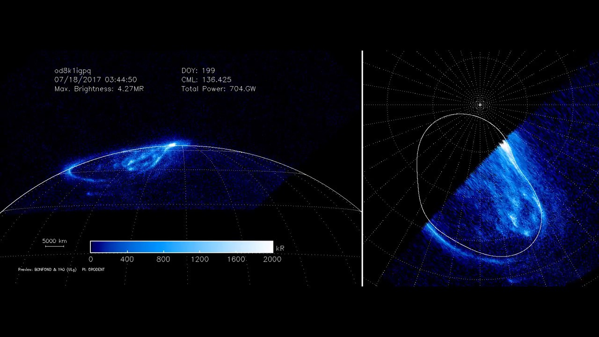This screenshot has height=337, width=599.
Task: Click the brightest auroral spot on limb
Action: tap(172, 146)
